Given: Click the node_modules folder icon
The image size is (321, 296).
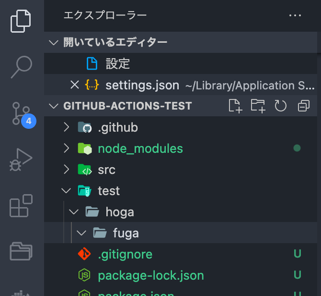Looking at the screenshot, I should [85, 148].
